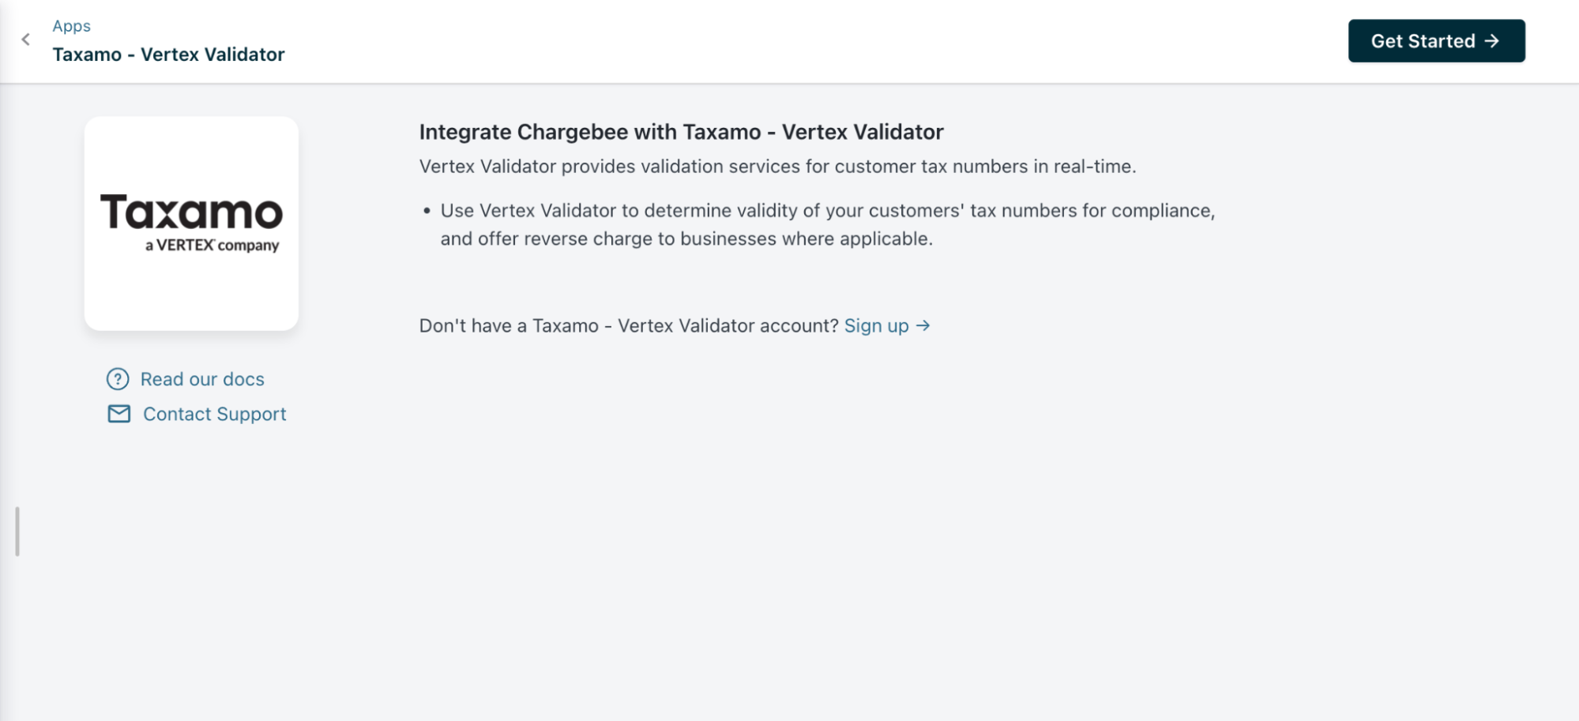The height and width of the screenshot is (721, 1579).
Task: Click the arrow icon inside Get Started
Action: (1491, 41)
